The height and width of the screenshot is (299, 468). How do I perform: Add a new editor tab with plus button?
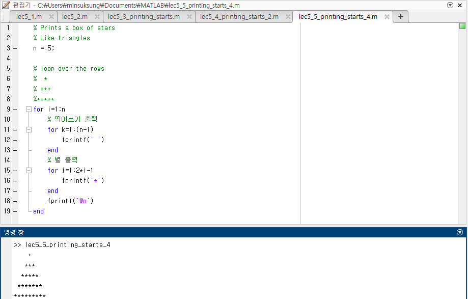[x=401, y=16]
